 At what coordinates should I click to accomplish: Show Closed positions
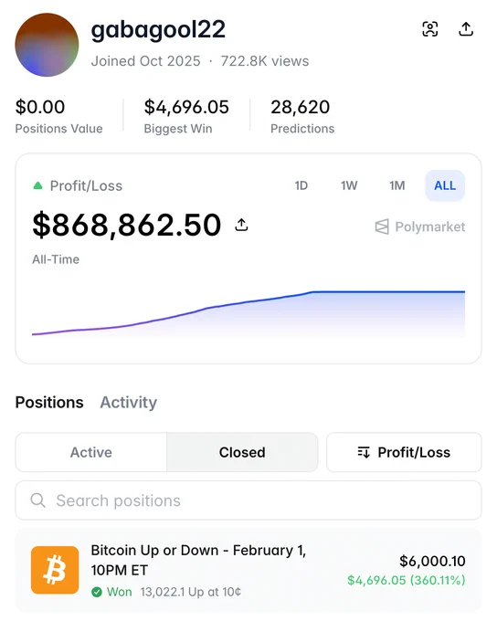pyautogui.click(x=242, y=452)
